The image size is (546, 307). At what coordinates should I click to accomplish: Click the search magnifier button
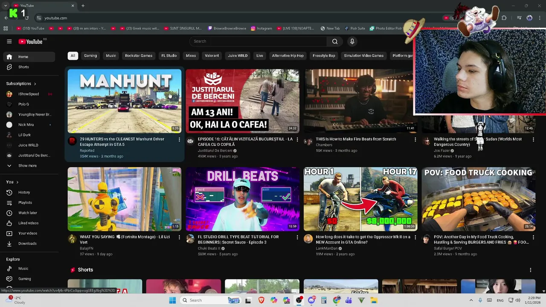point(335,41)
